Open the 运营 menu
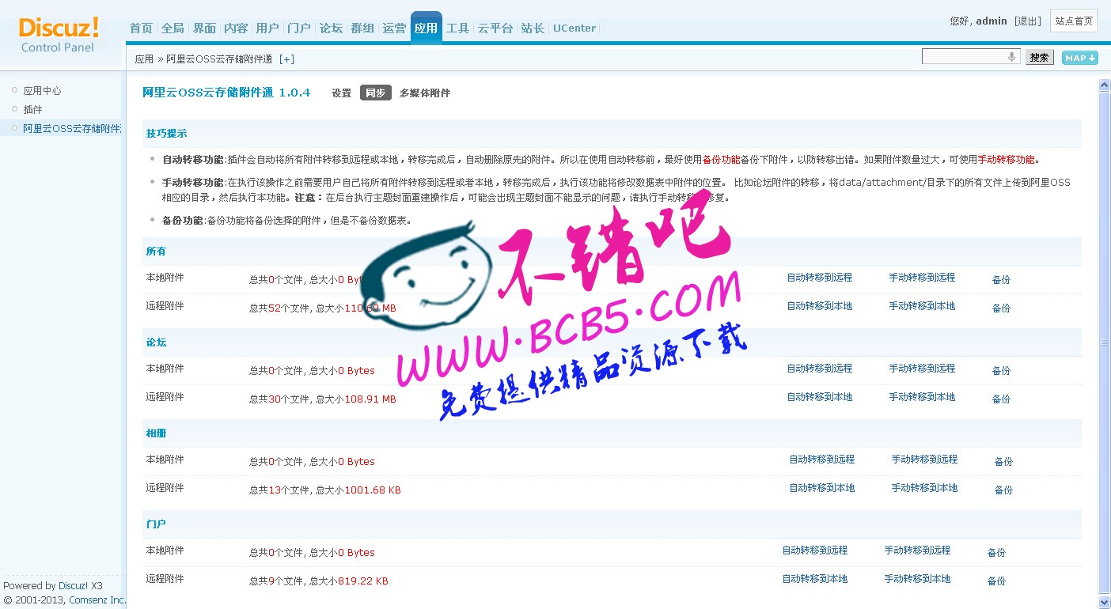 coord(394,28)
